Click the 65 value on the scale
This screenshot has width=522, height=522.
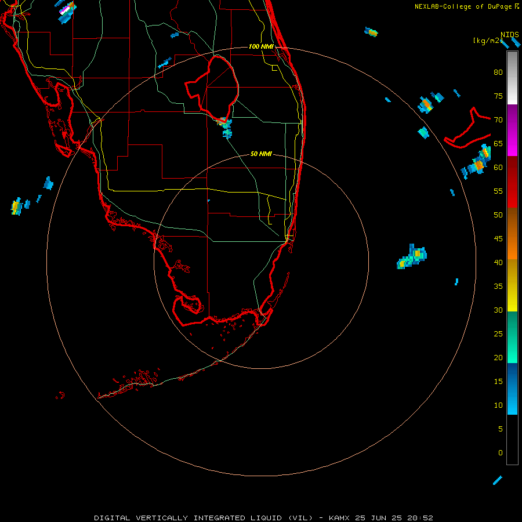point(498,143)
